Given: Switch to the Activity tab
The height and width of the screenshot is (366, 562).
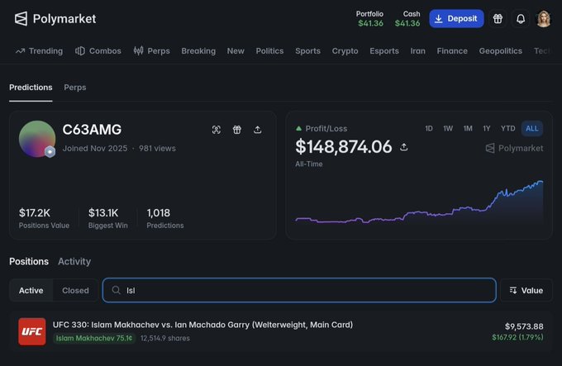Looking at the screenshot, I should tap(74, 261).
